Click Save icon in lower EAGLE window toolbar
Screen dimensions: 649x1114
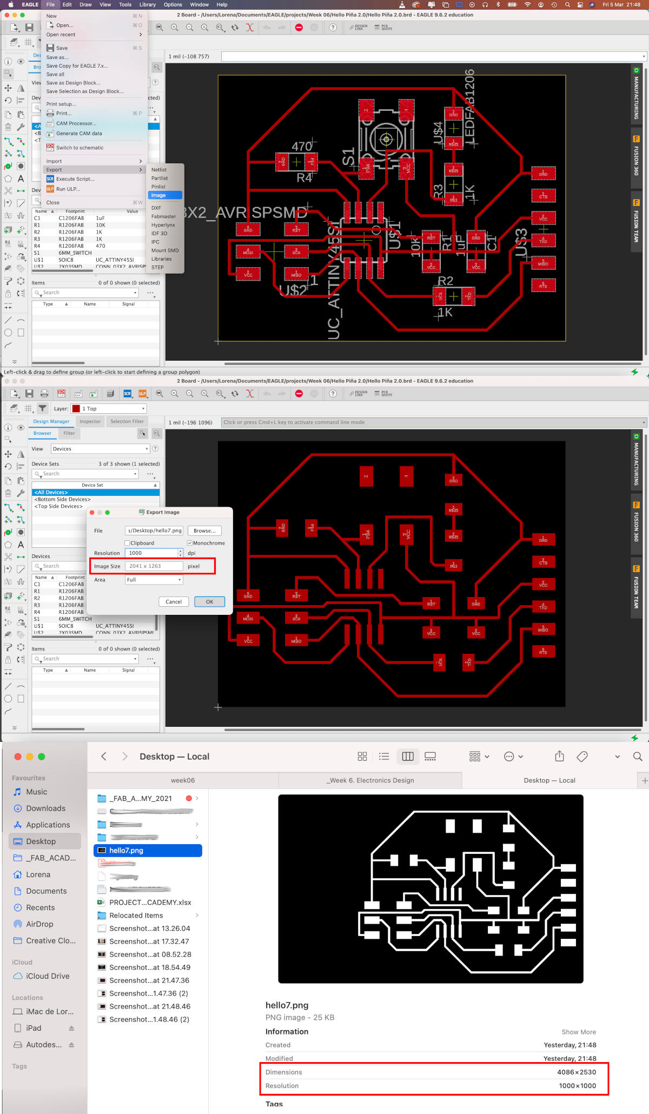coord(29,394)
